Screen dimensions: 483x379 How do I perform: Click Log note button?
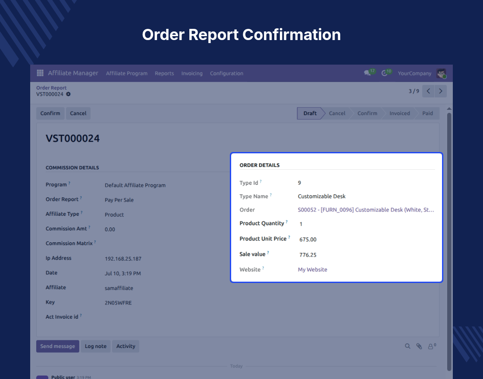point(95,346)
